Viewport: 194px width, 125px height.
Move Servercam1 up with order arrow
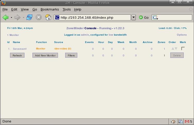click(173, 49)
